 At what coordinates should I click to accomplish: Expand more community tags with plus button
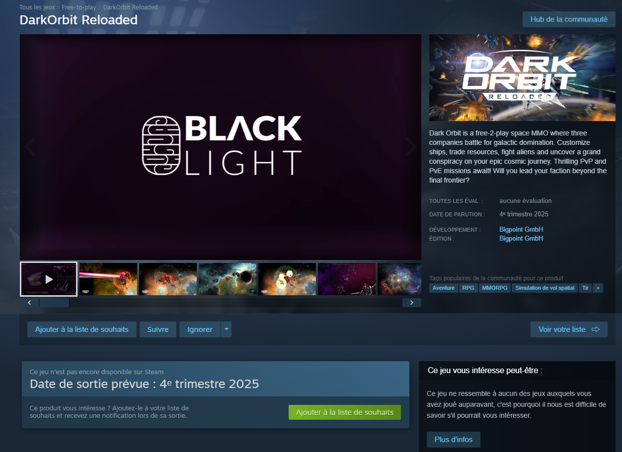click(x=598, y=288)
